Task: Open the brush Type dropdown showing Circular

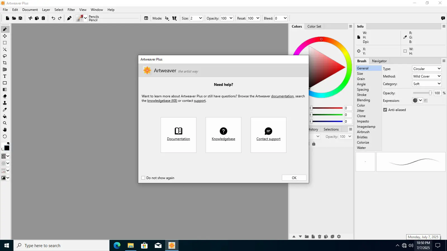Action: pyautogui.click(x=427, y=69)
